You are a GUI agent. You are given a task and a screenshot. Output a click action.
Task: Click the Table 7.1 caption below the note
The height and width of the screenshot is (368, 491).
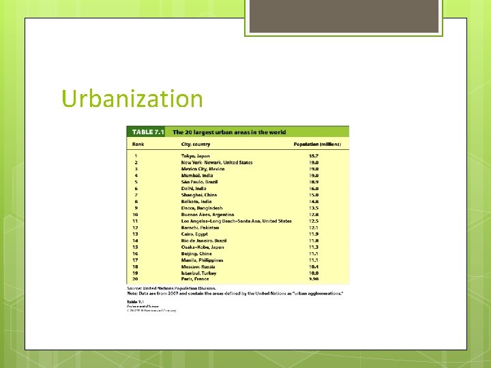coord(135,302)
